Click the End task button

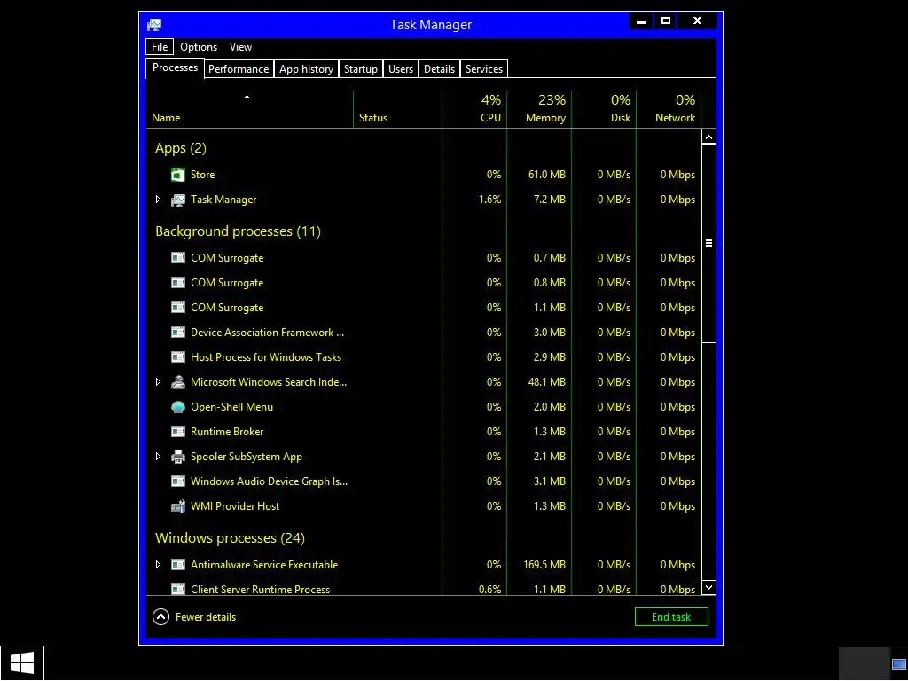coord(671,617)
